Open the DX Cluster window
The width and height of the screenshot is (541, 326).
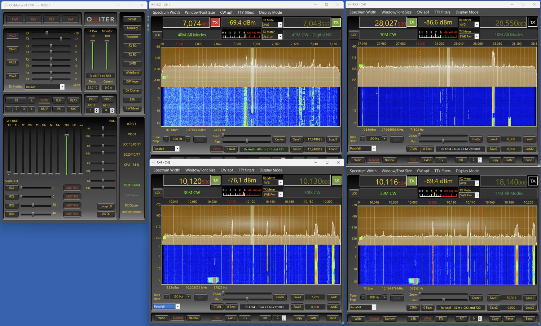(x=132, y=90)
